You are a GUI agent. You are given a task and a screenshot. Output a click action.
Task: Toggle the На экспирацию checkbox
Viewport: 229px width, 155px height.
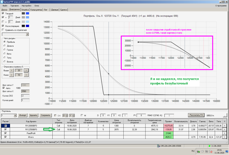(3, 26)
